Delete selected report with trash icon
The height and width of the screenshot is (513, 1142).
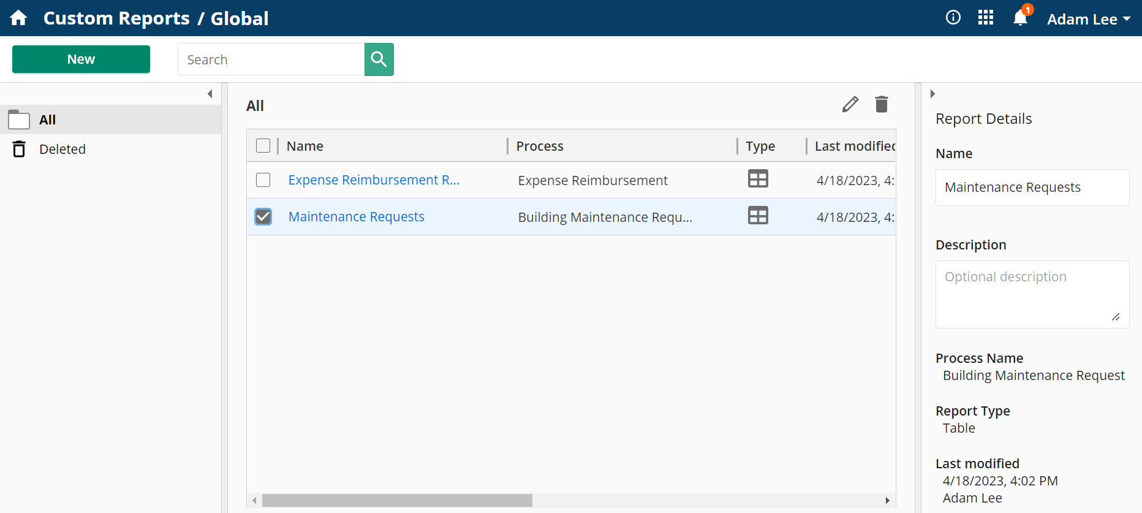click(x=881, y=105)
